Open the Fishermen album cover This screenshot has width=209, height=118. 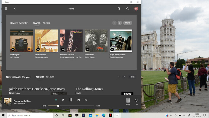point(96,41)
